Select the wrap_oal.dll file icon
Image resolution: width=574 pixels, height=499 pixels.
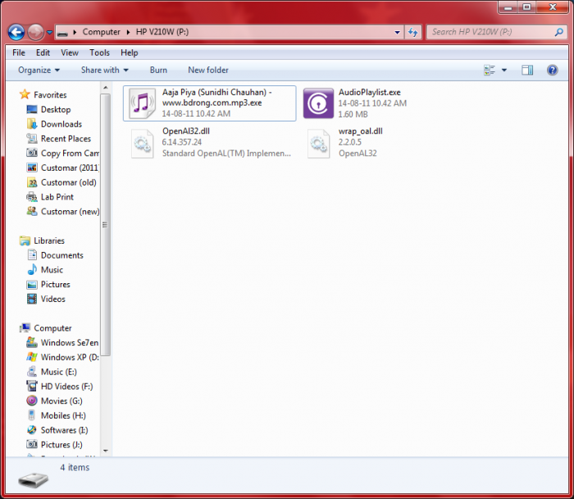[318, 144]
